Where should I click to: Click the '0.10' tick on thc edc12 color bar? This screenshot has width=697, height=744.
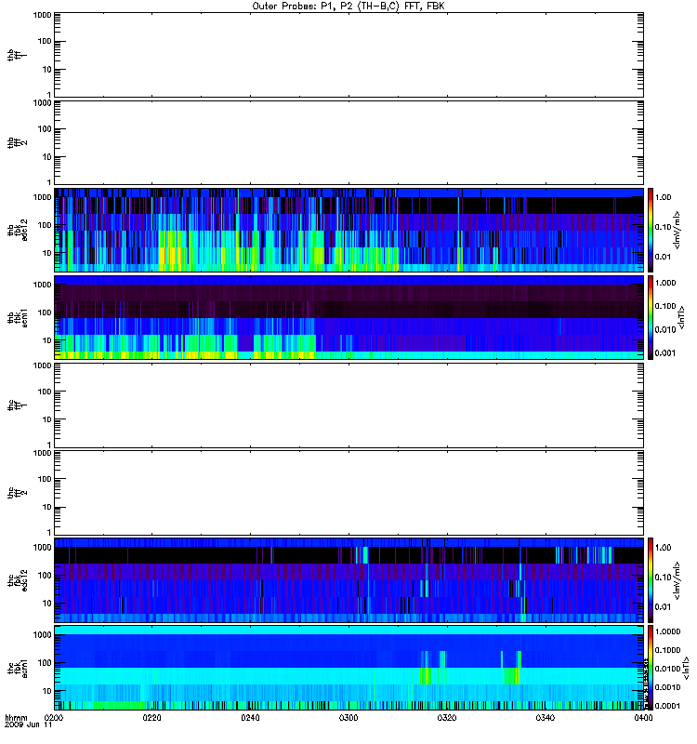(663, 577)
